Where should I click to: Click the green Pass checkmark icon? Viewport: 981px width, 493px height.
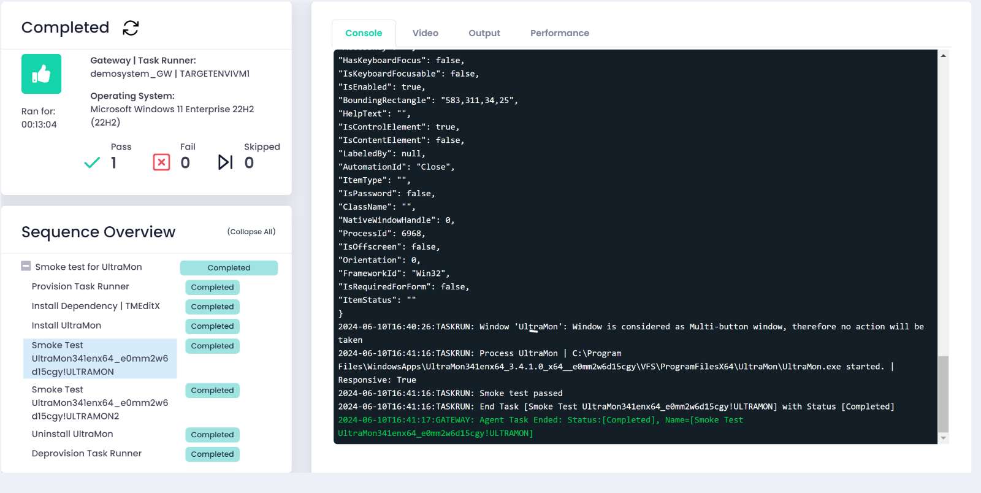point(92,162)
